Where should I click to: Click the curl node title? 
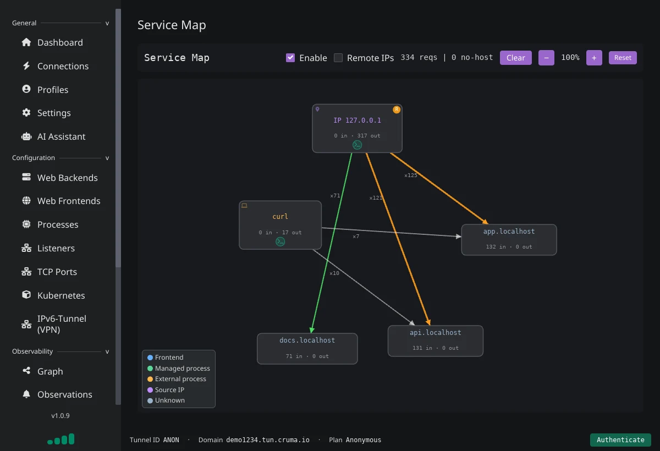[280, 217]
